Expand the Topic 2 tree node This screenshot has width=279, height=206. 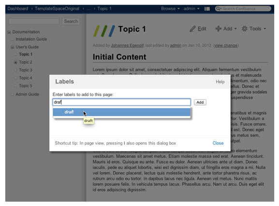pyautogui.click(x=15, y=62)
